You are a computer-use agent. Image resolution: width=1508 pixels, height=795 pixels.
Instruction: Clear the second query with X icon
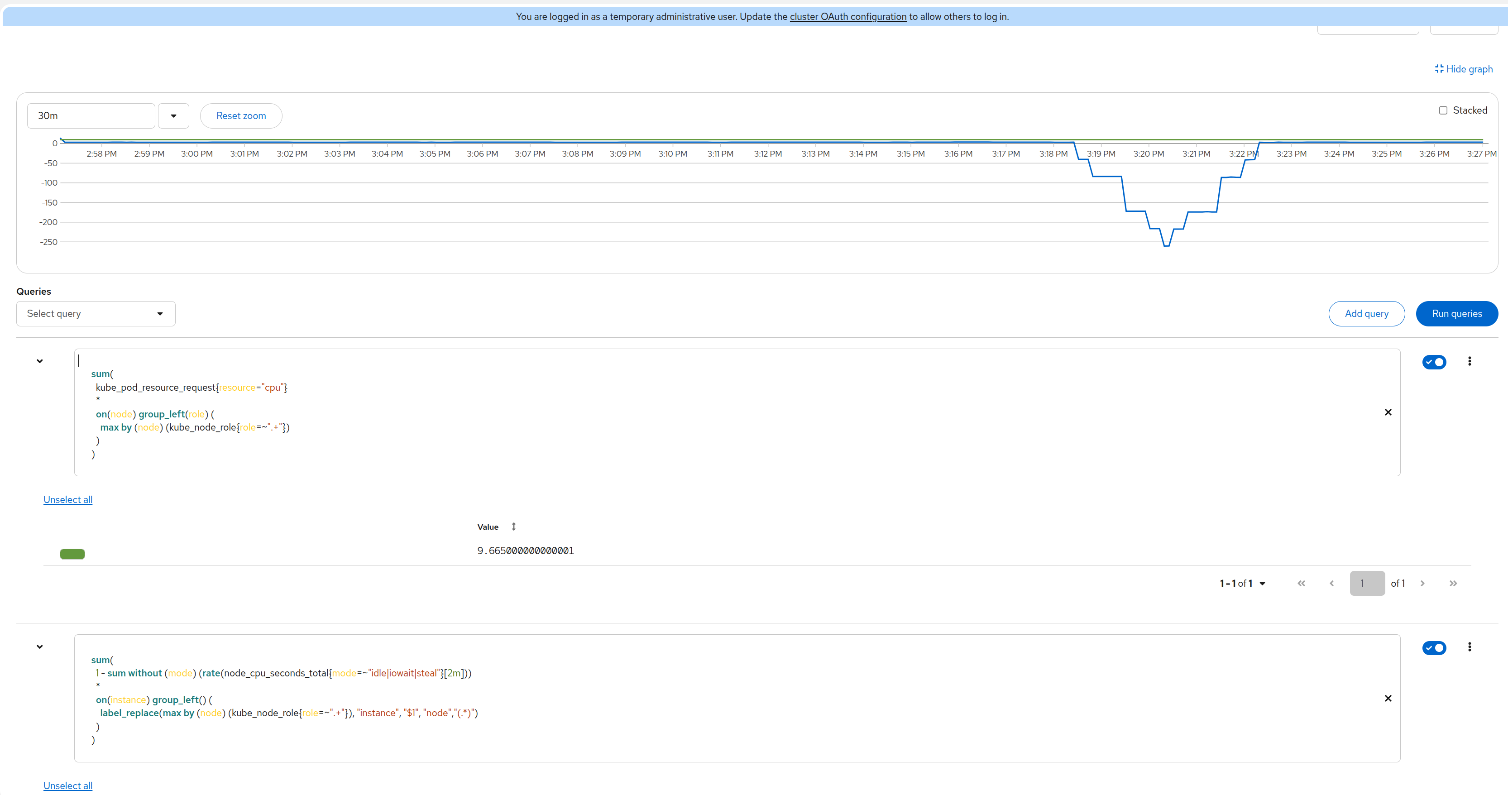1388,699
